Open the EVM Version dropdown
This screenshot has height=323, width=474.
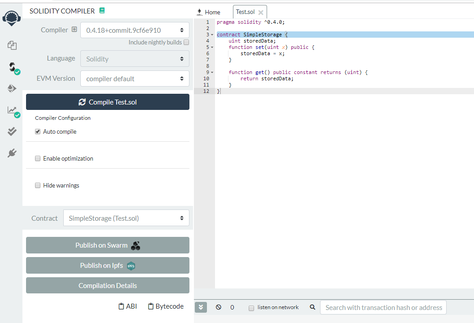[135, 79]
